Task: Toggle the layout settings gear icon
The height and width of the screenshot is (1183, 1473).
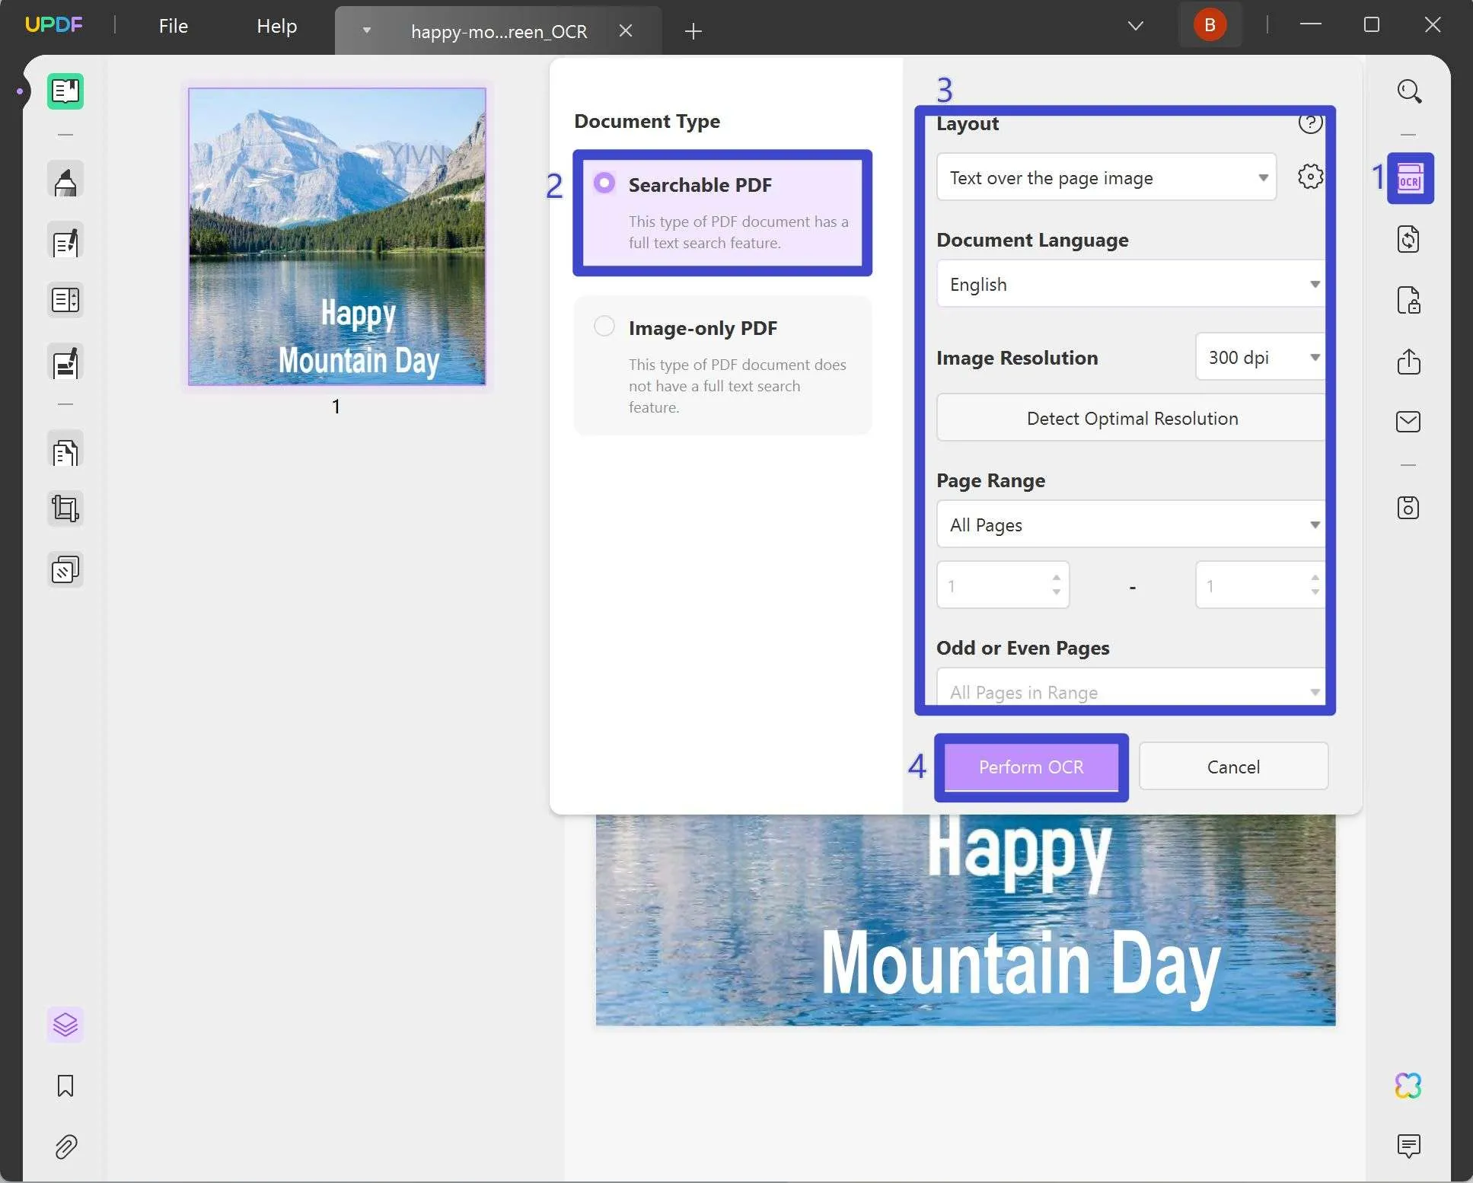Action: tap(1310, 177)
